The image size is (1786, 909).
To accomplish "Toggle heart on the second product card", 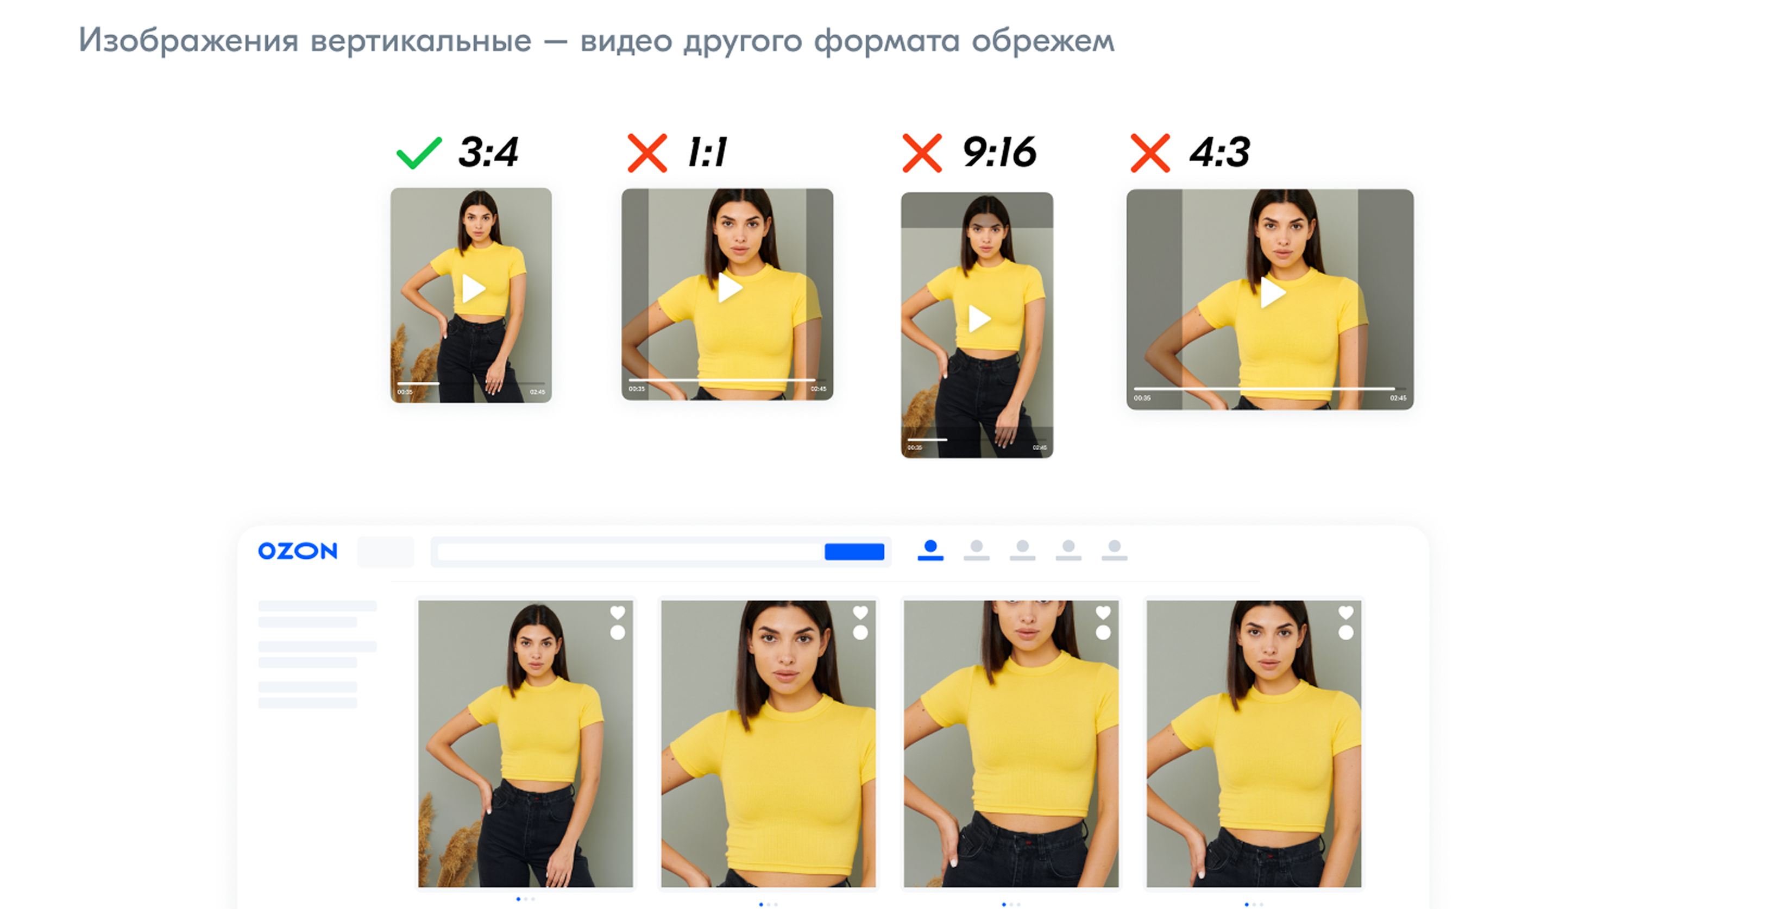I will coord(860,613).
